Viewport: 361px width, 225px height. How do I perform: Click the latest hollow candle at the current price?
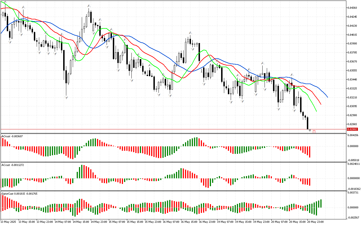pos(310,130)
